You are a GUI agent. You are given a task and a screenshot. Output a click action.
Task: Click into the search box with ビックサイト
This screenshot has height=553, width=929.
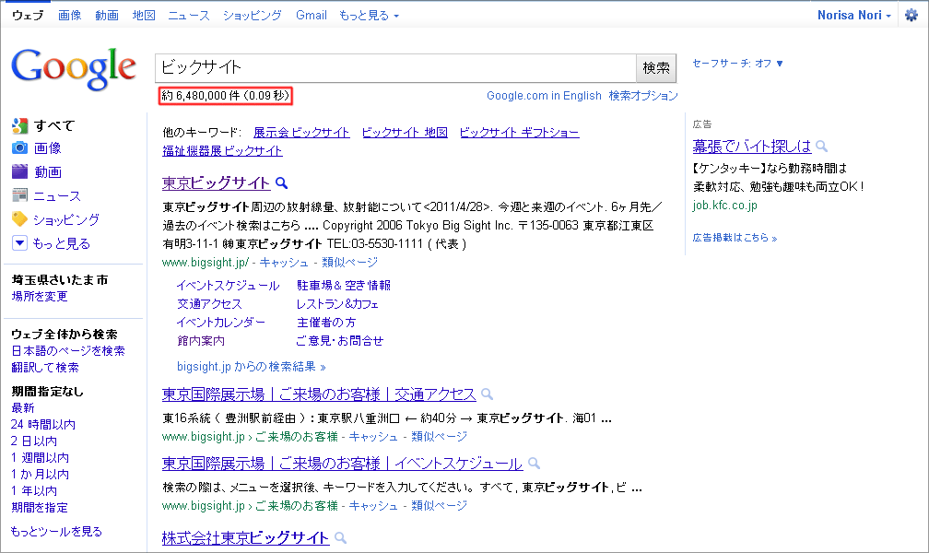click(x=395, y=68)
